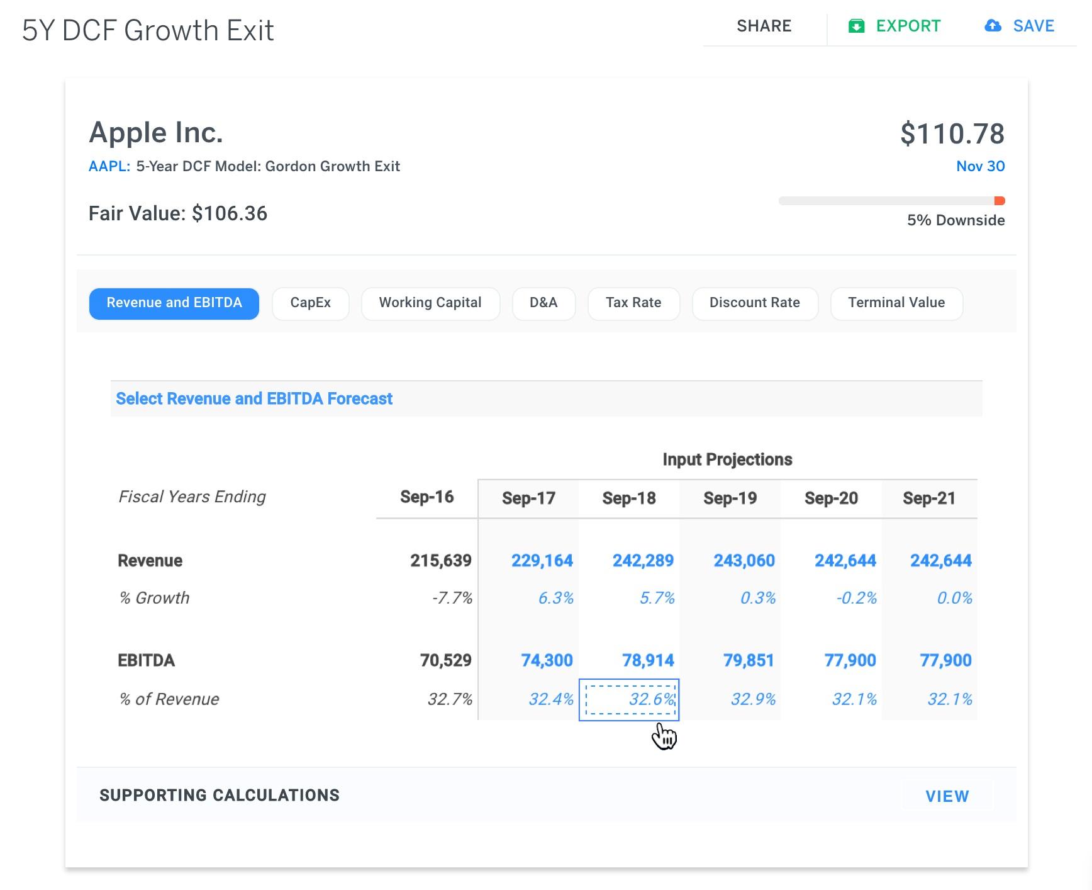Click the SAVE text label
This screenshot has width=1092, height=890.
pyautogui.click(x=1033, y=26)
